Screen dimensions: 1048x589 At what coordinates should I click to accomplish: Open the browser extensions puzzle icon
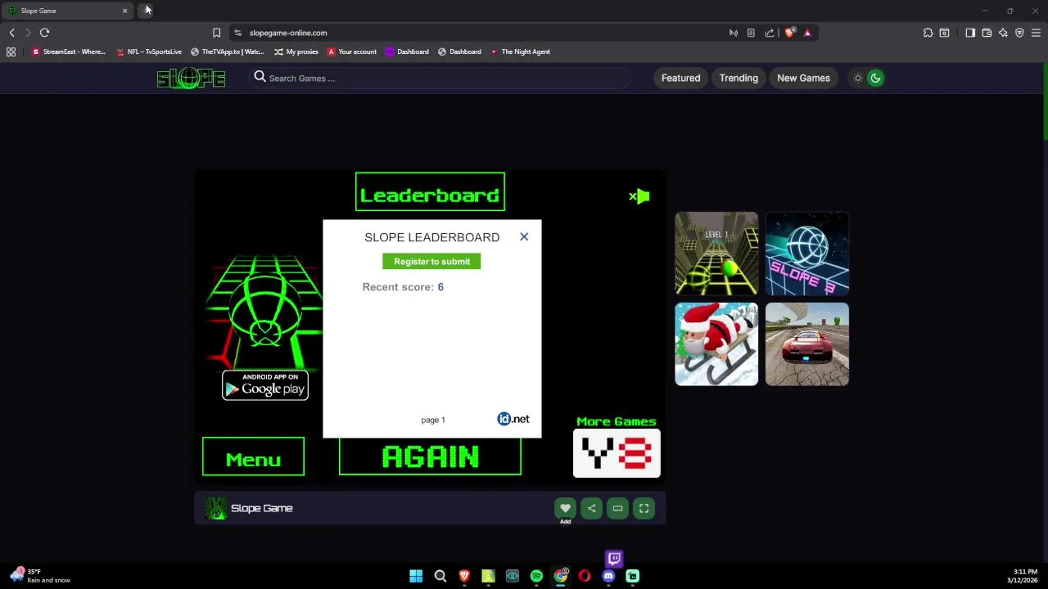pos(928,33)
